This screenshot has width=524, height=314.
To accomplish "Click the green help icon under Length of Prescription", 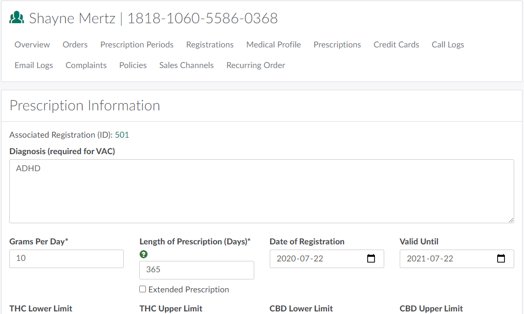I will coord(143,254).
